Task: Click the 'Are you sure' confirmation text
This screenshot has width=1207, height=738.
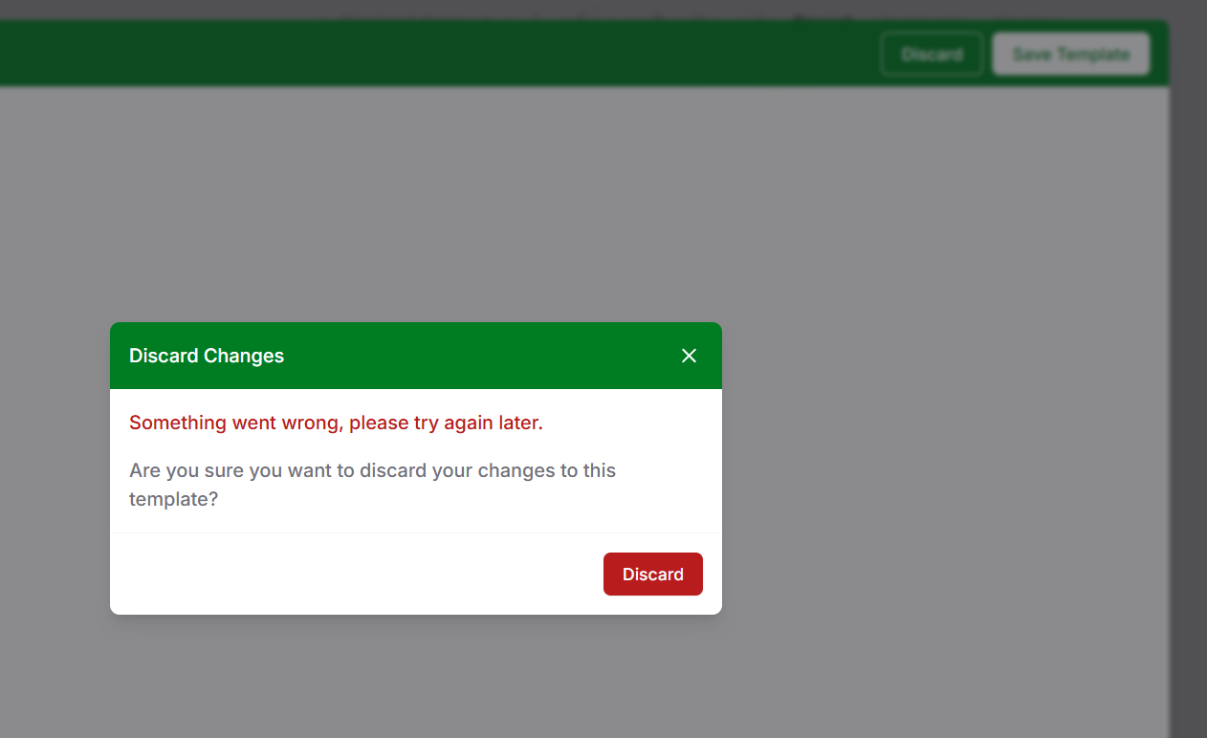Action: point(372,470)
